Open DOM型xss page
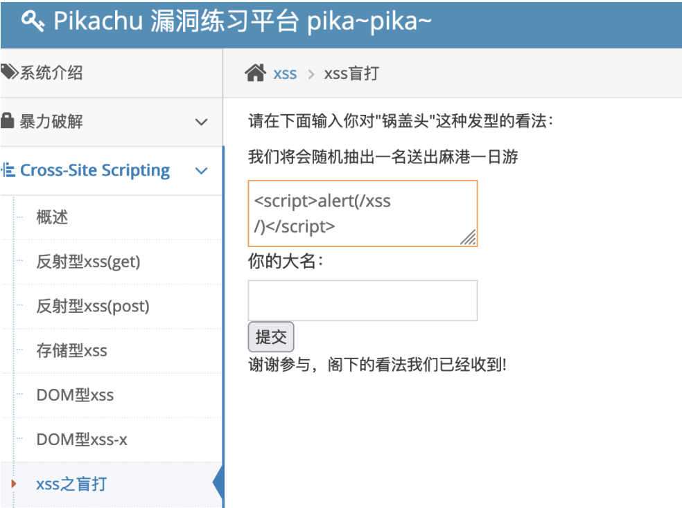 pos(75,395)
